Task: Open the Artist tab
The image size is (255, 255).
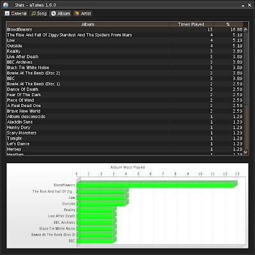Action: click(x=83, y=13)
